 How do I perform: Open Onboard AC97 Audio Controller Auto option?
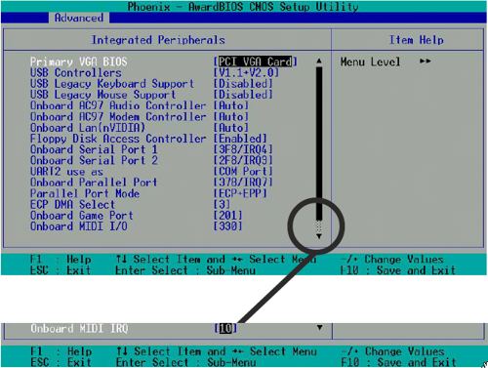(230, 105)
